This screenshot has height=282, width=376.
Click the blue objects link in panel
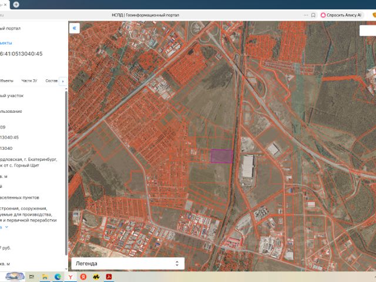pyautogui.click(x=5, y=42)
